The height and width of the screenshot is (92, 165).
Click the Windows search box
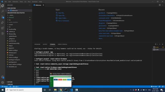tap(23, 90)
